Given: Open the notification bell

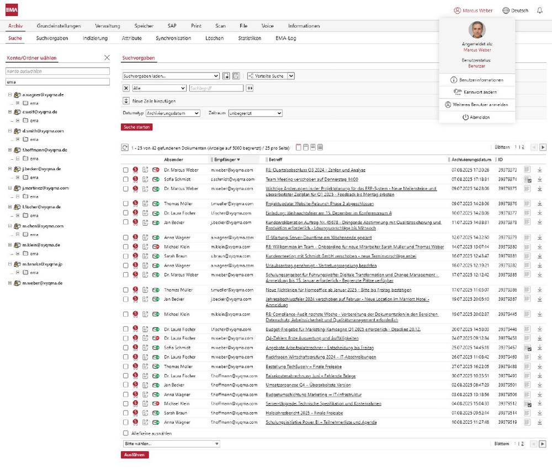Looking at the screenshot, I should tap(540, 10).
